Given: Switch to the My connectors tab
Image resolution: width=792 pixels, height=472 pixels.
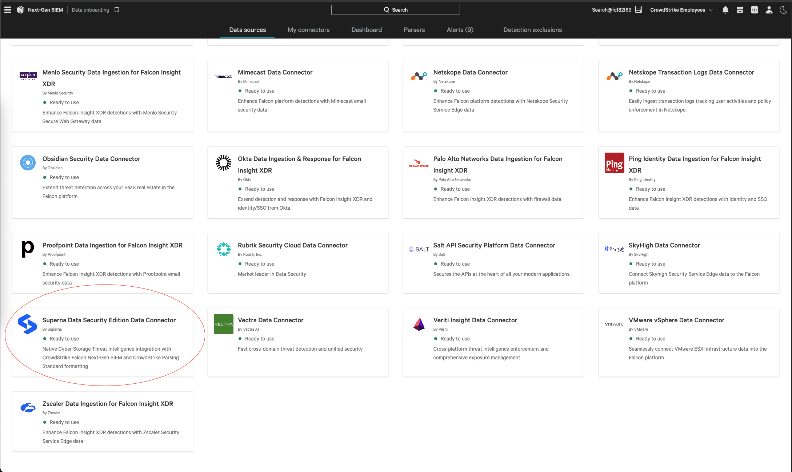Looking at the screenshot, I should coord(308,30).
